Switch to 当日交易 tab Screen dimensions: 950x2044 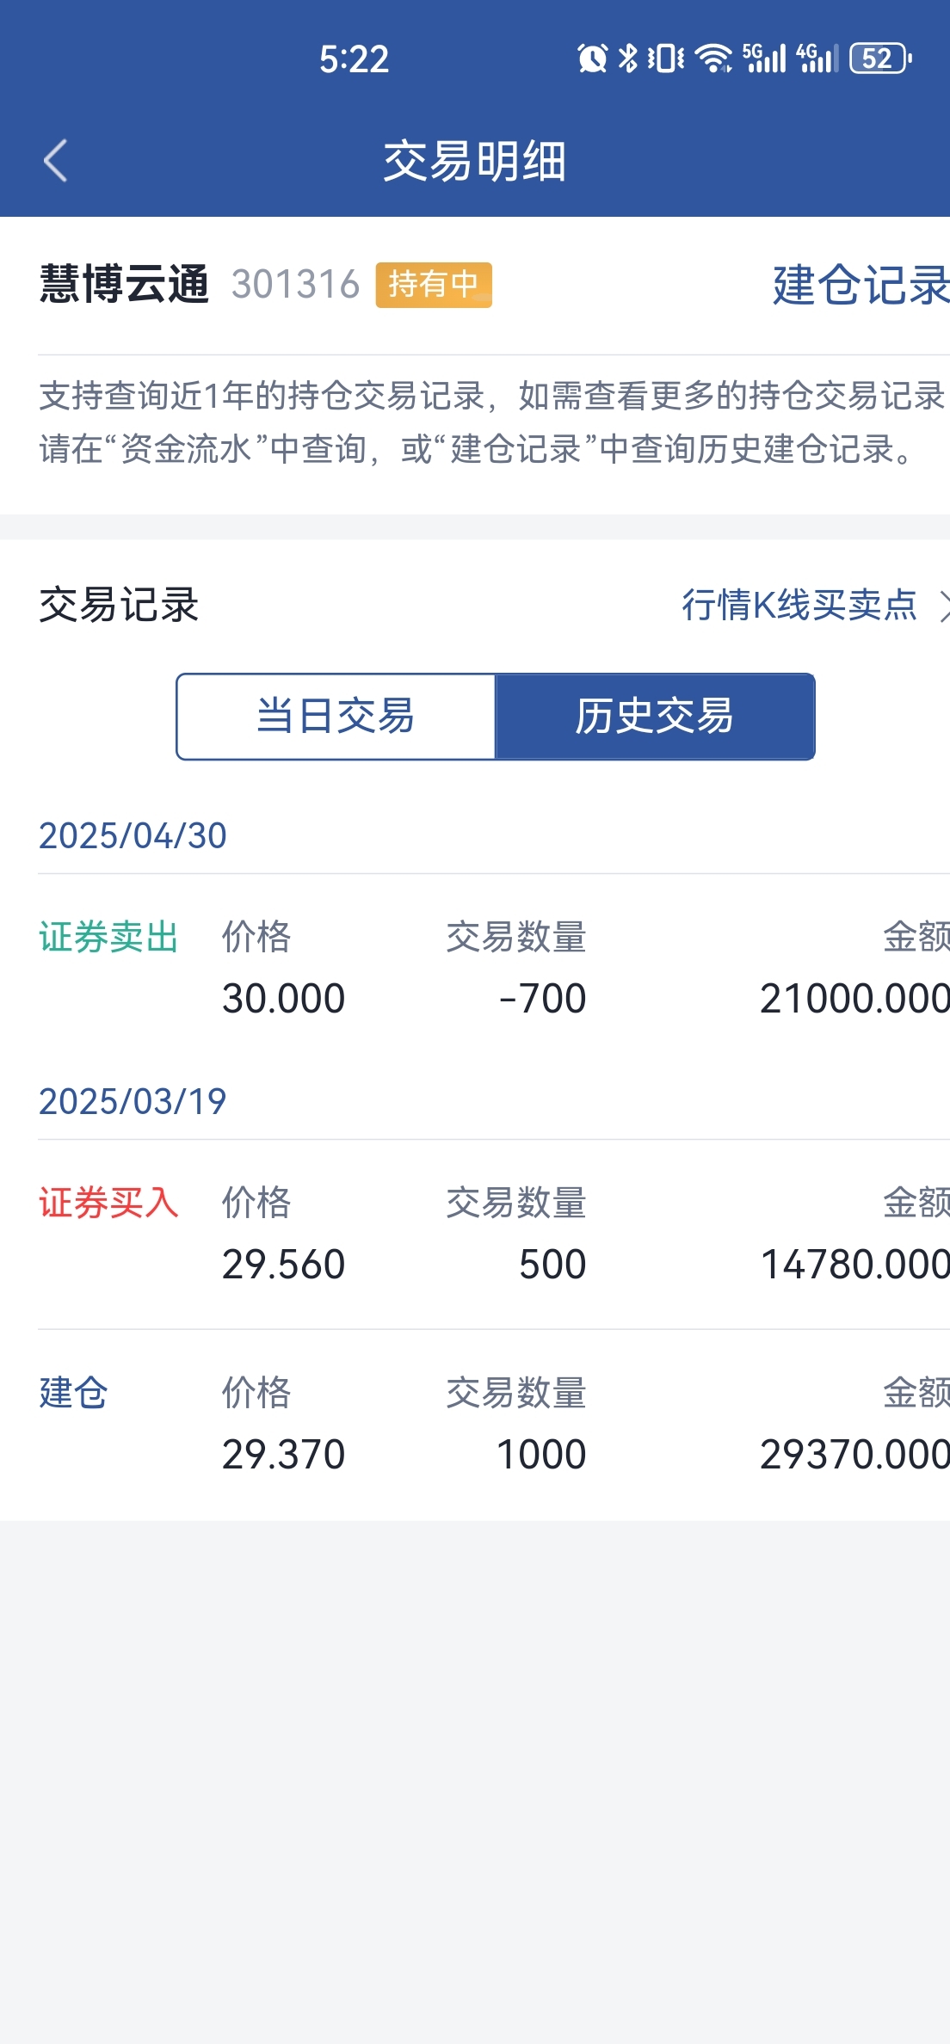pos(336,717)
